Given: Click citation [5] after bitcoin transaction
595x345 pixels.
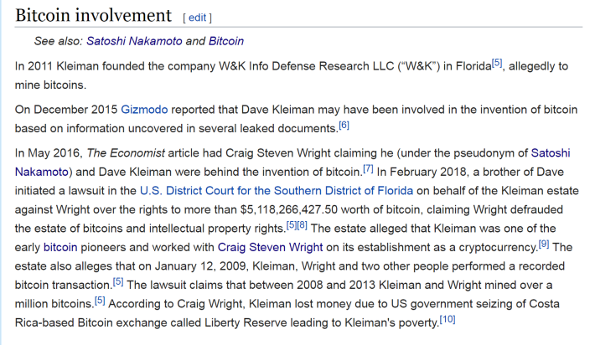Looking at the screenshot, I should point(118,281).
